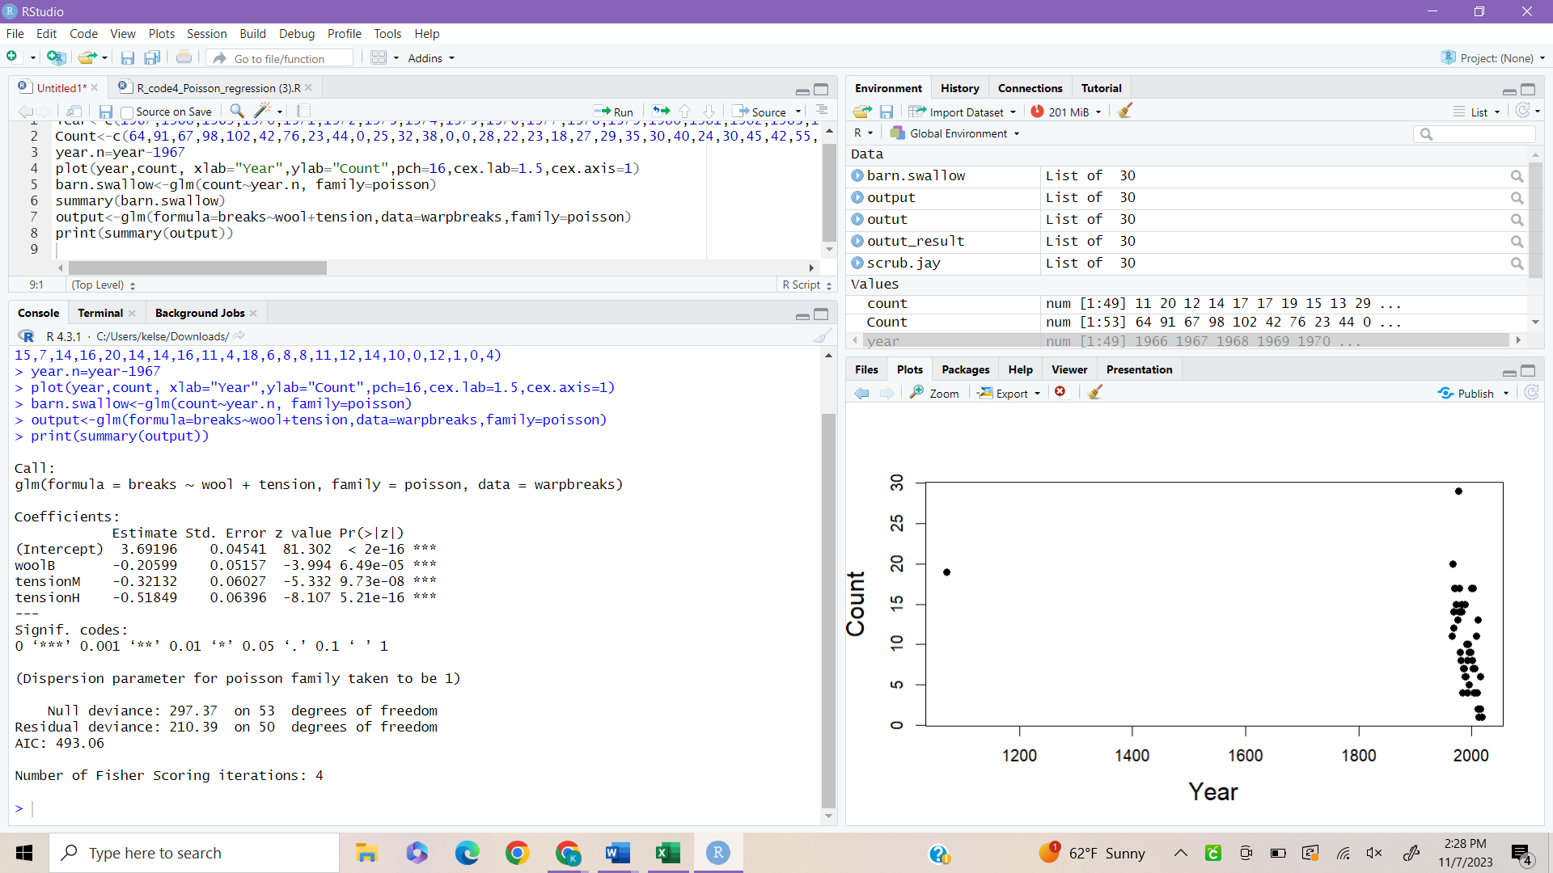Click Show in new window editor icon

(74, 111)
